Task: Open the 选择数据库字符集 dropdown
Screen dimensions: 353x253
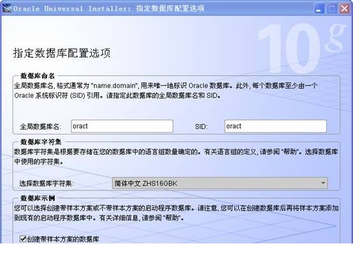Action: pos(220,184)
